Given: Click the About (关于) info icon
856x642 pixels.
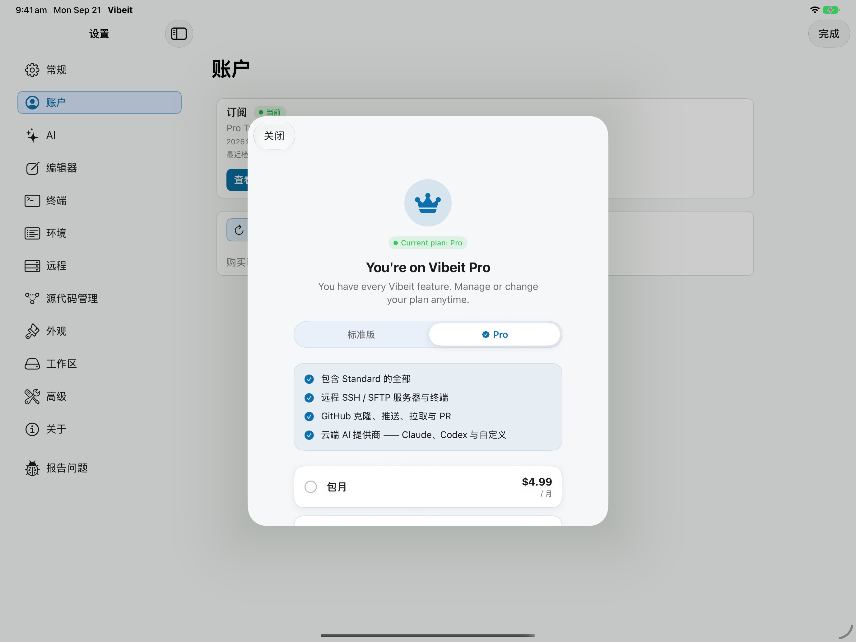Looking at the screenshot, I should pos(32,429).
